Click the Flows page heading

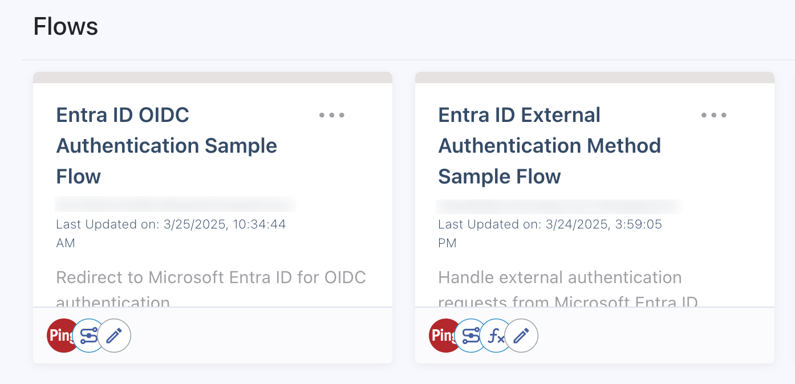coord(66,27)
